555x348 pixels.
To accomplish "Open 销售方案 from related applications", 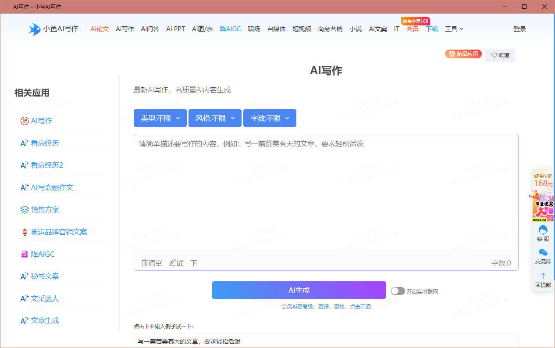I will 45,209.
